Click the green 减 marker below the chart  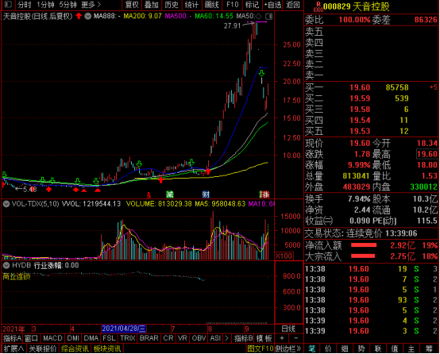tap(170, 194)
